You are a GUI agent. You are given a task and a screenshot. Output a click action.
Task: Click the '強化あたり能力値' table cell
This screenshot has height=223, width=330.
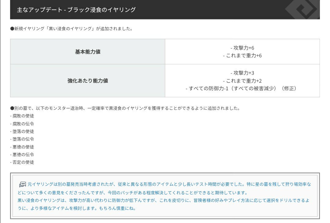(88, 81)
